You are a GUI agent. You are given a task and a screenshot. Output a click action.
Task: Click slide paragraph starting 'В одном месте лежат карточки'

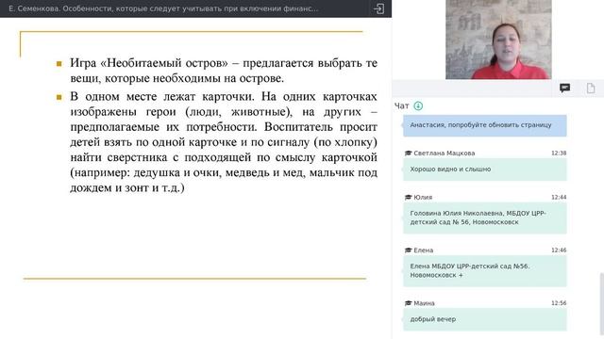click(x=224, y=142)
